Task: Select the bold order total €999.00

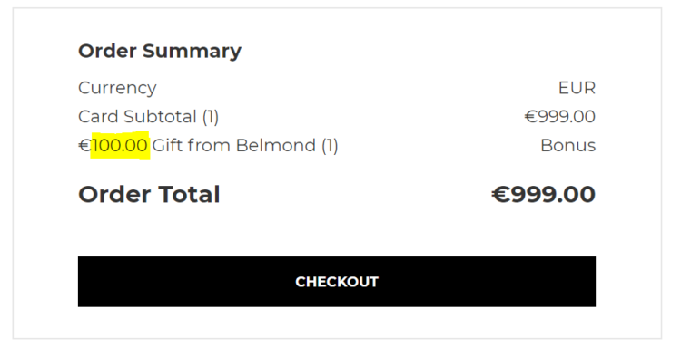Action: click(x=543, y=194)
